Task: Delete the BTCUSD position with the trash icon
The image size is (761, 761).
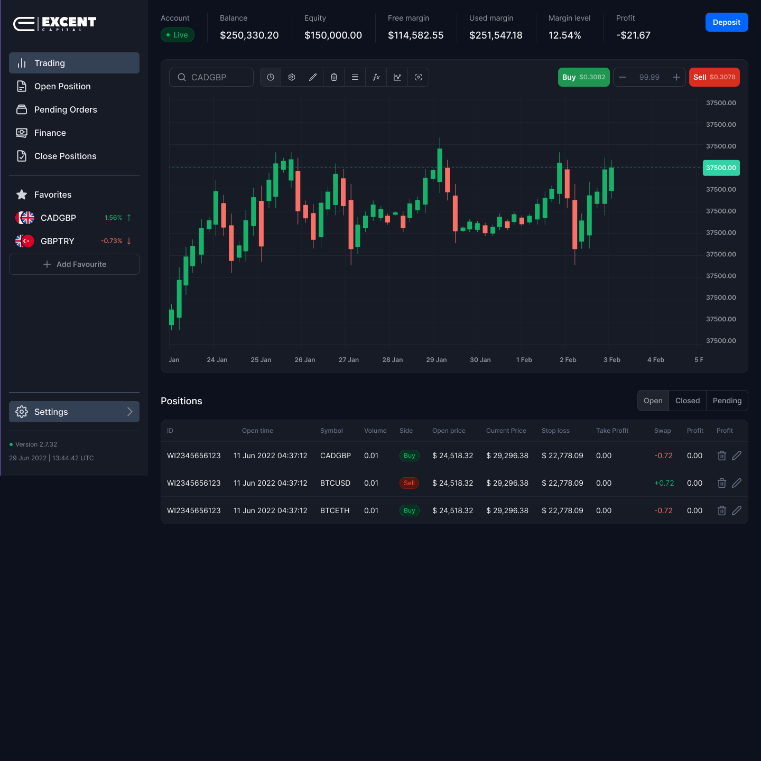Action: 721,483
